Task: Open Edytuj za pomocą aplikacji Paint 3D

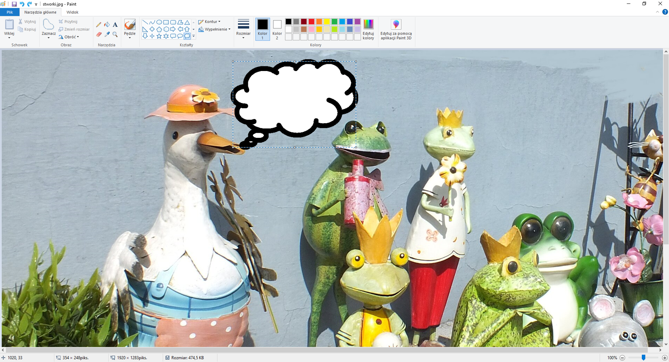Action: (x=396, y=29)
